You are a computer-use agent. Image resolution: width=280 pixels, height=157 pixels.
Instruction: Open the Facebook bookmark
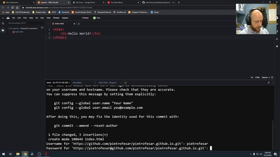click(64, 12)
